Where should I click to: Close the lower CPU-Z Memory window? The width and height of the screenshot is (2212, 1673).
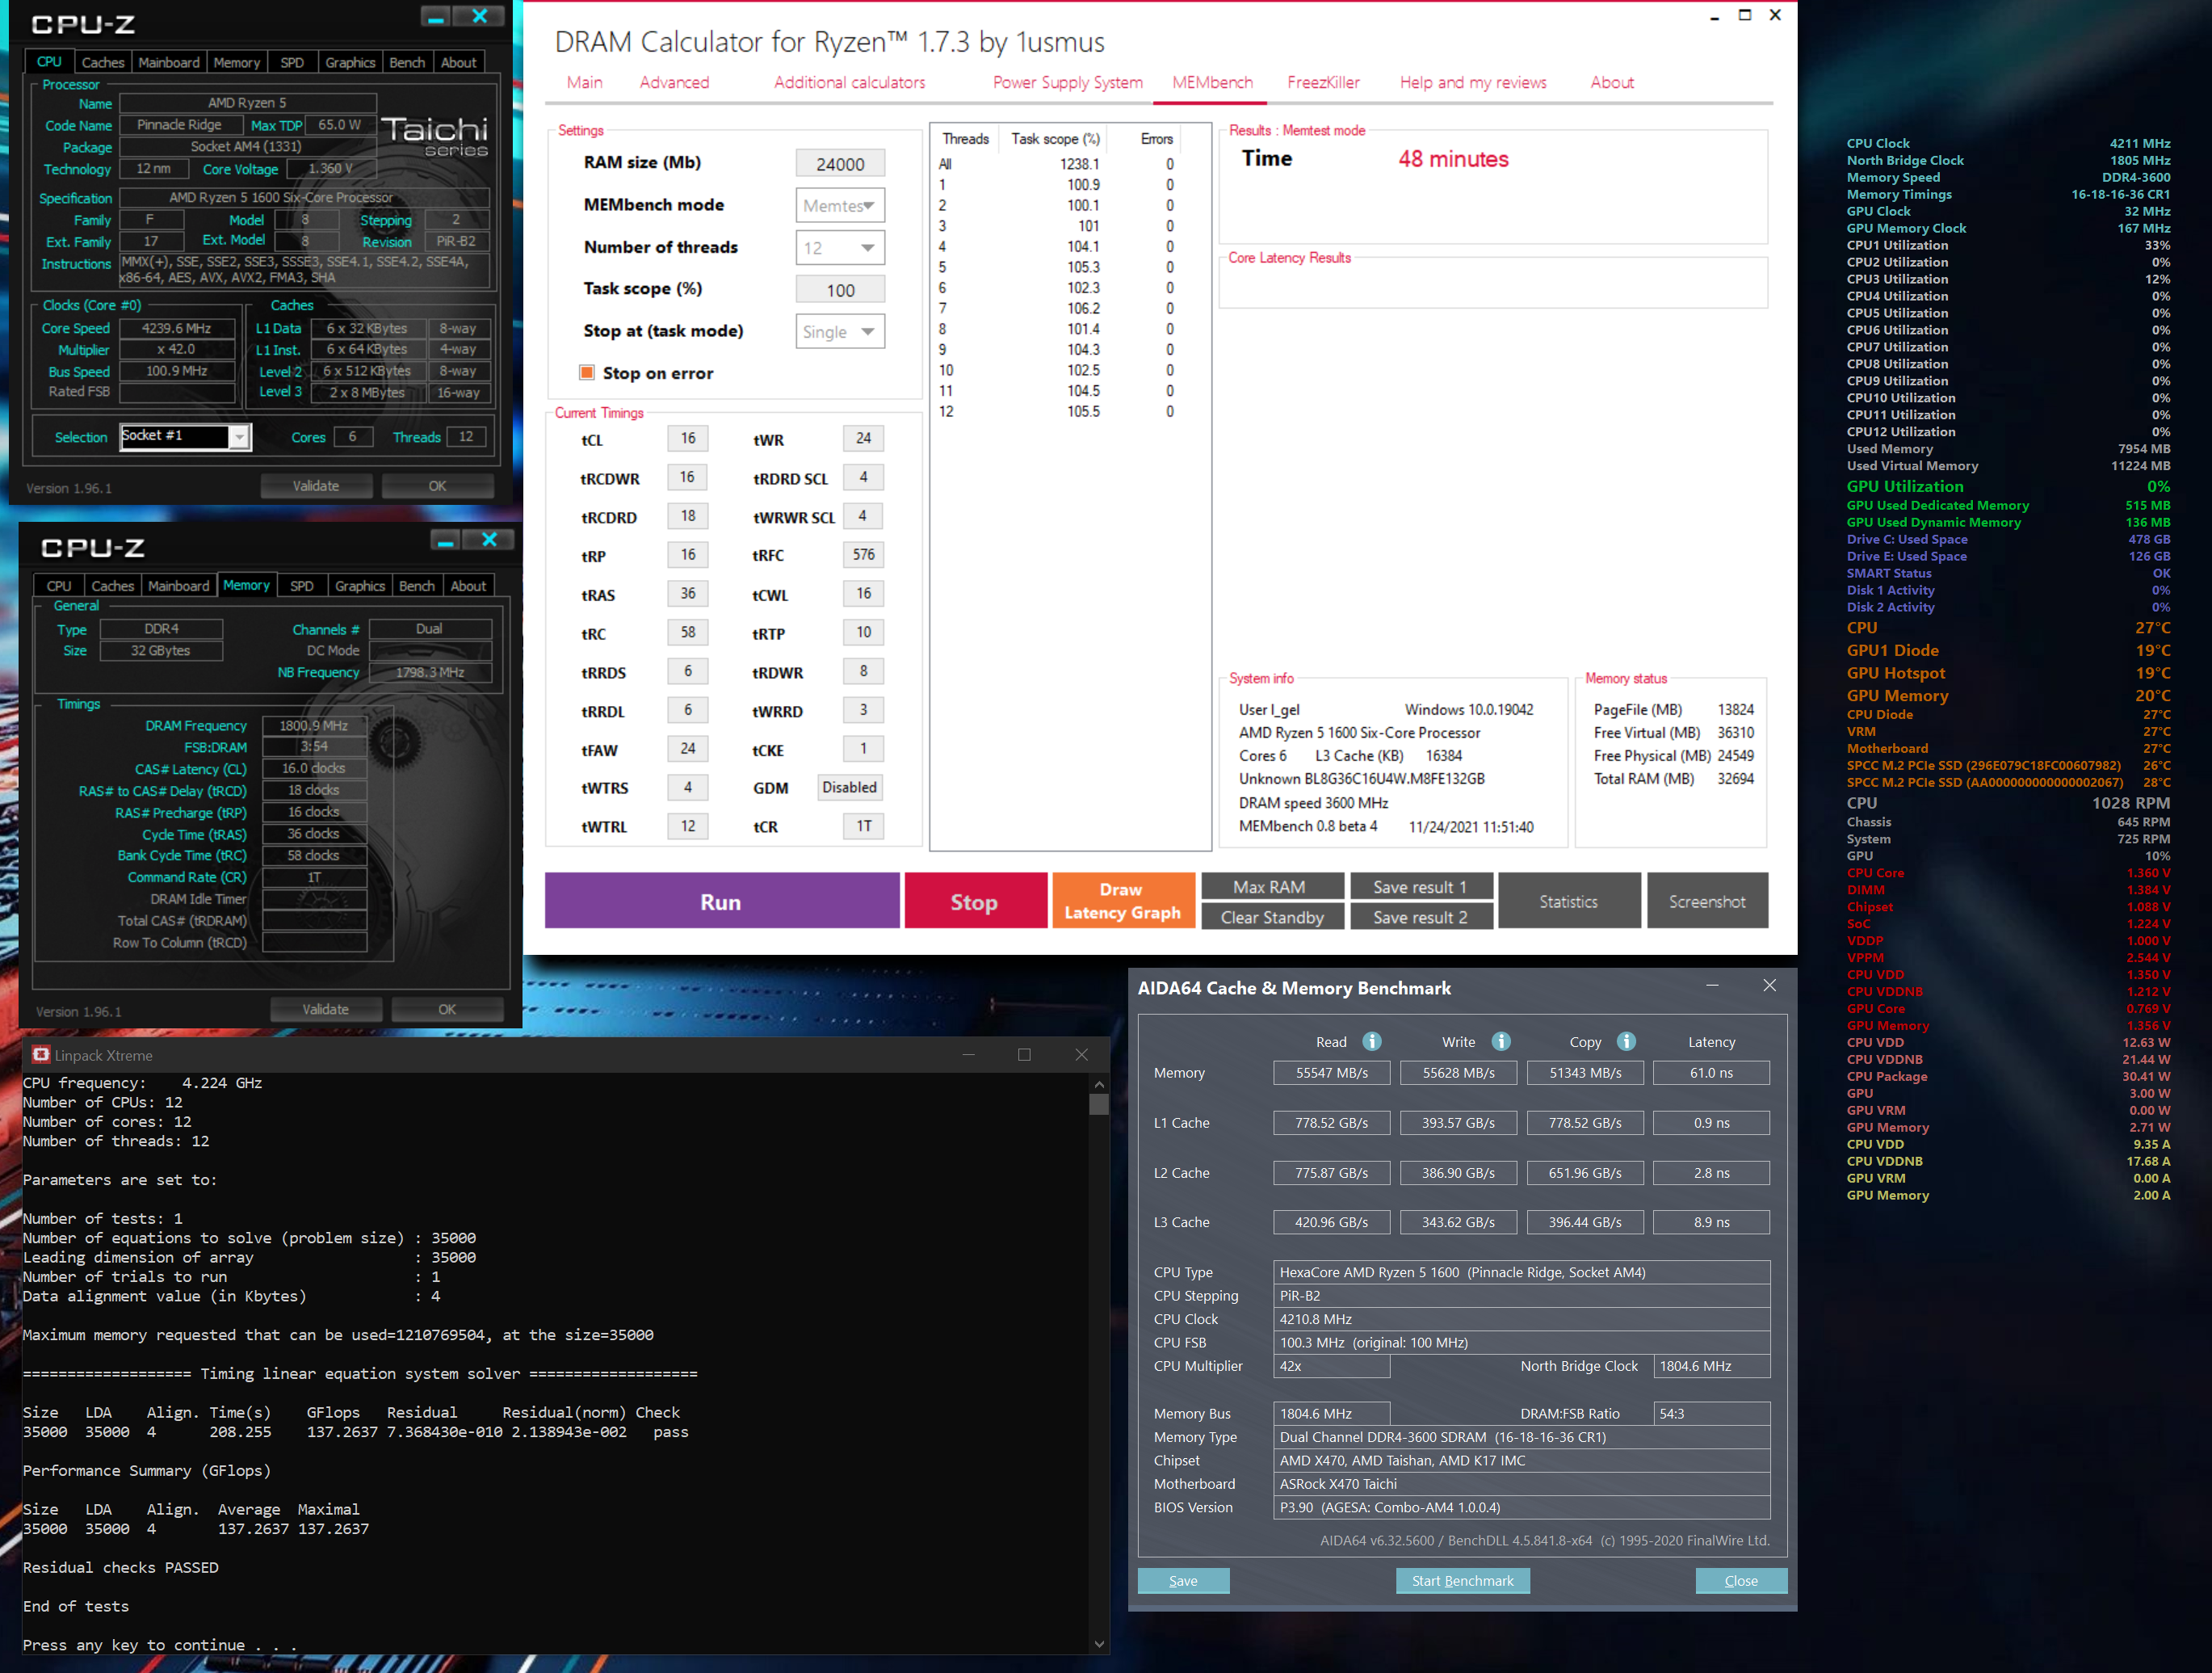tap(489, 541)
